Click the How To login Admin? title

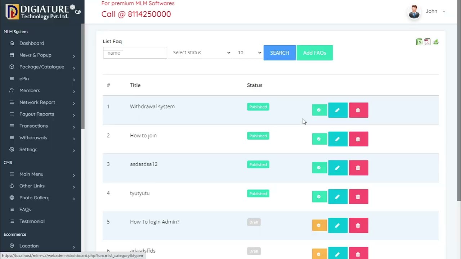155,222
